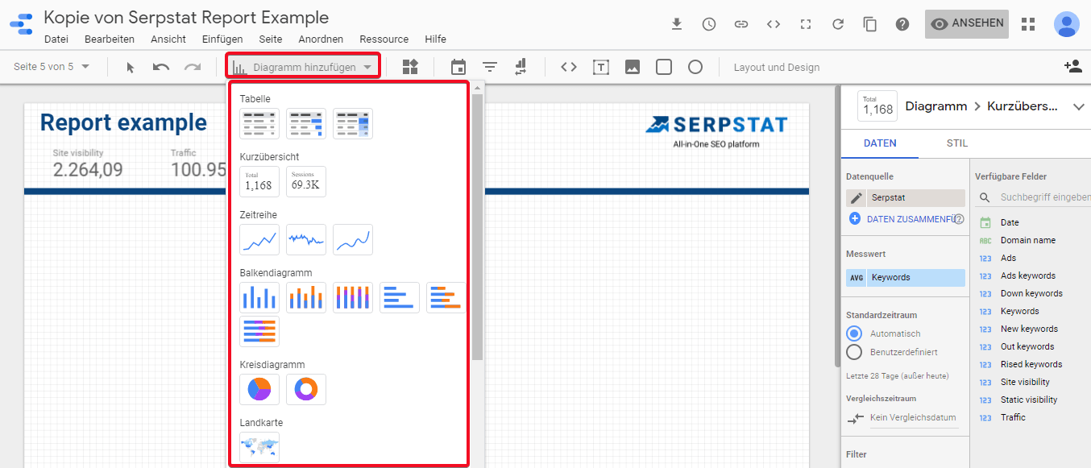
Task: Select the first time series chart
Action: click(259, 240)
